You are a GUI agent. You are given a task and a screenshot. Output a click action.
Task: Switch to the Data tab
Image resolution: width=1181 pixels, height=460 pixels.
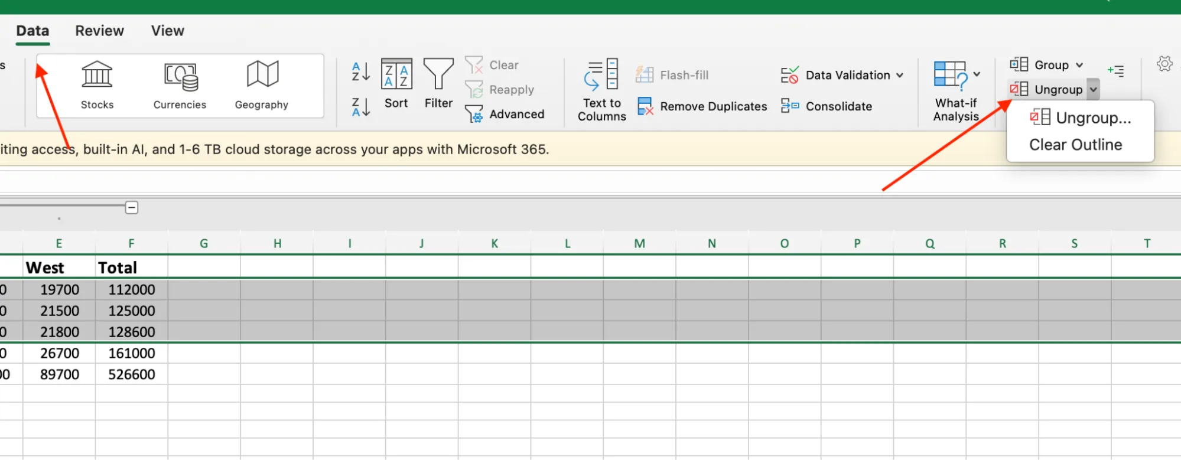coord(32,31)
